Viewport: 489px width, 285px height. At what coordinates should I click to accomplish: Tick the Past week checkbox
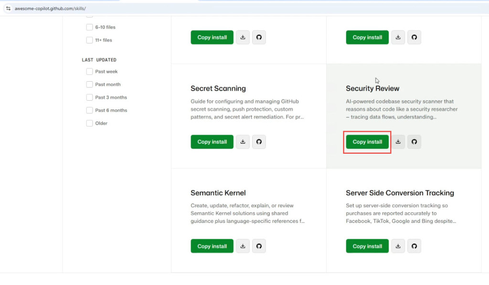click(89, 72)
